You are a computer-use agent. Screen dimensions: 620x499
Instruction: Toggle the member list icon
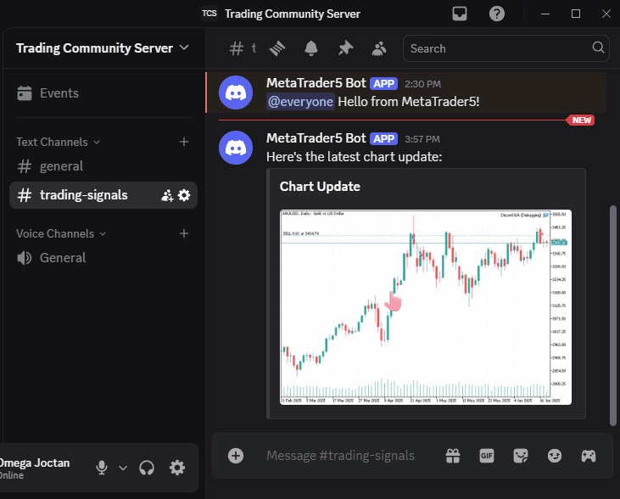coord(379,48)
